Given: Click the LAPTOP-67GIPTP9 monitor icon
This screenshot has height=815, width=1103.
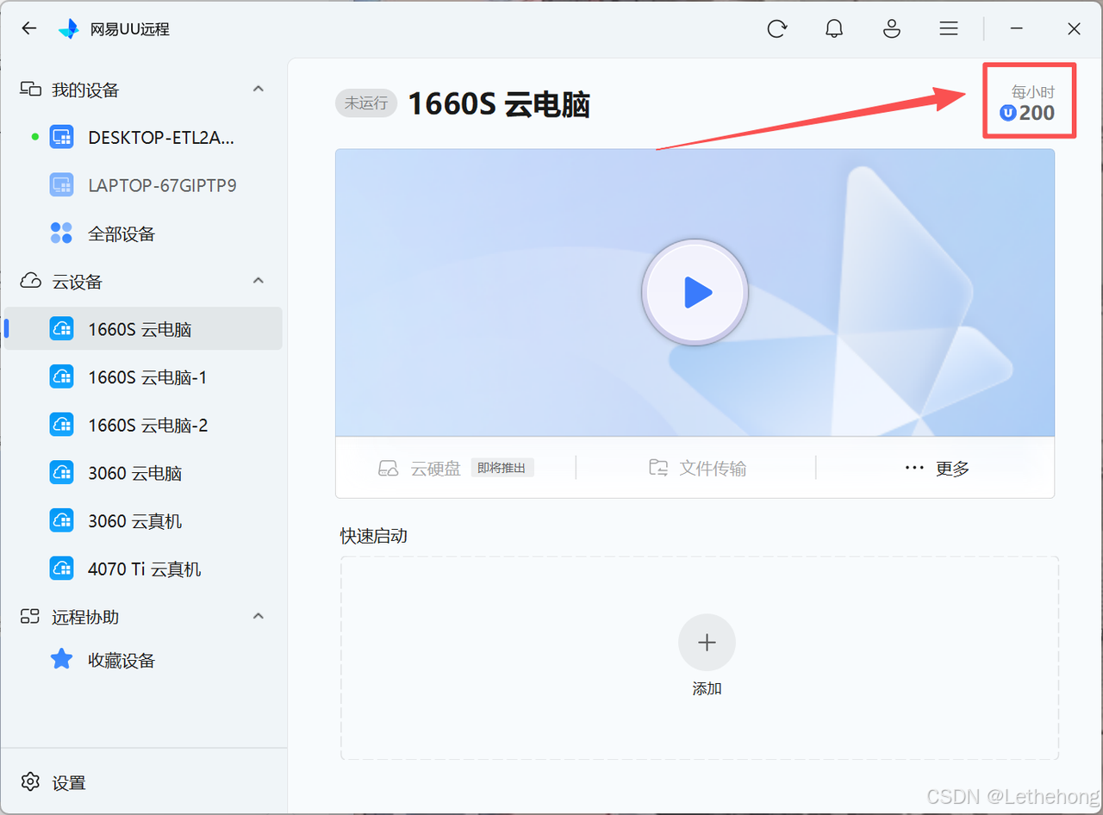Looking at the screenshot, I should (x=61, y=185).
